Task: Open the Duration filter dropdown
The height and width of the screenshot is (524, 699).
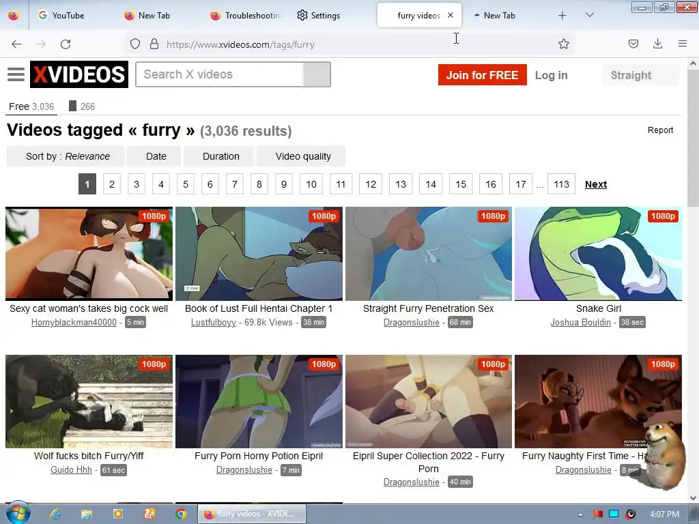Action: tap(219, 156)
